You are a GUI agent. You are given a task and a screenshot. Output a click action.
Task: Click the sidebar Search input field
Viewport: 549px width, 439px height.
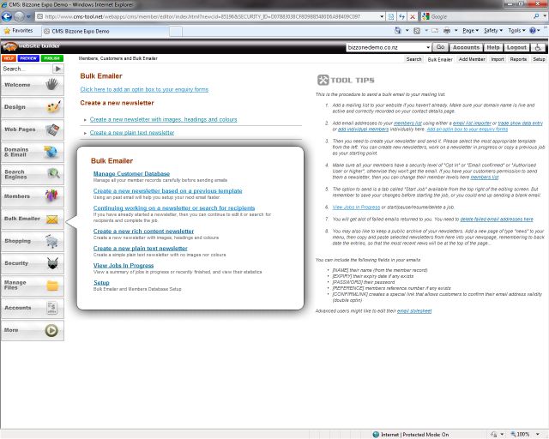(x=26, y=69)
